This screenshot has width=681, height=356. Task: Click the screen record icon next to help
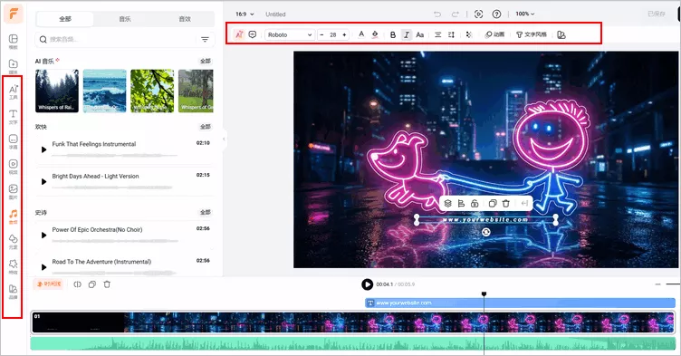pyautogui.click(x=479, y=14)
